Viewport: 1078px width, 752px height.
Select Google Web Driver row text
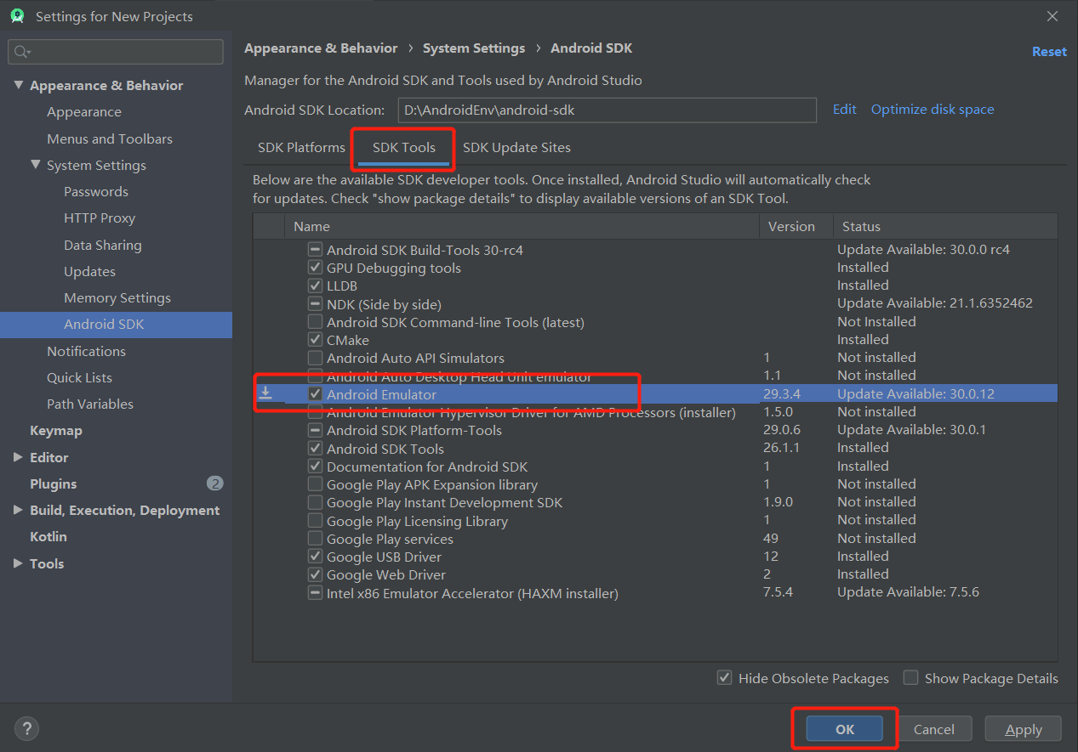386,575
